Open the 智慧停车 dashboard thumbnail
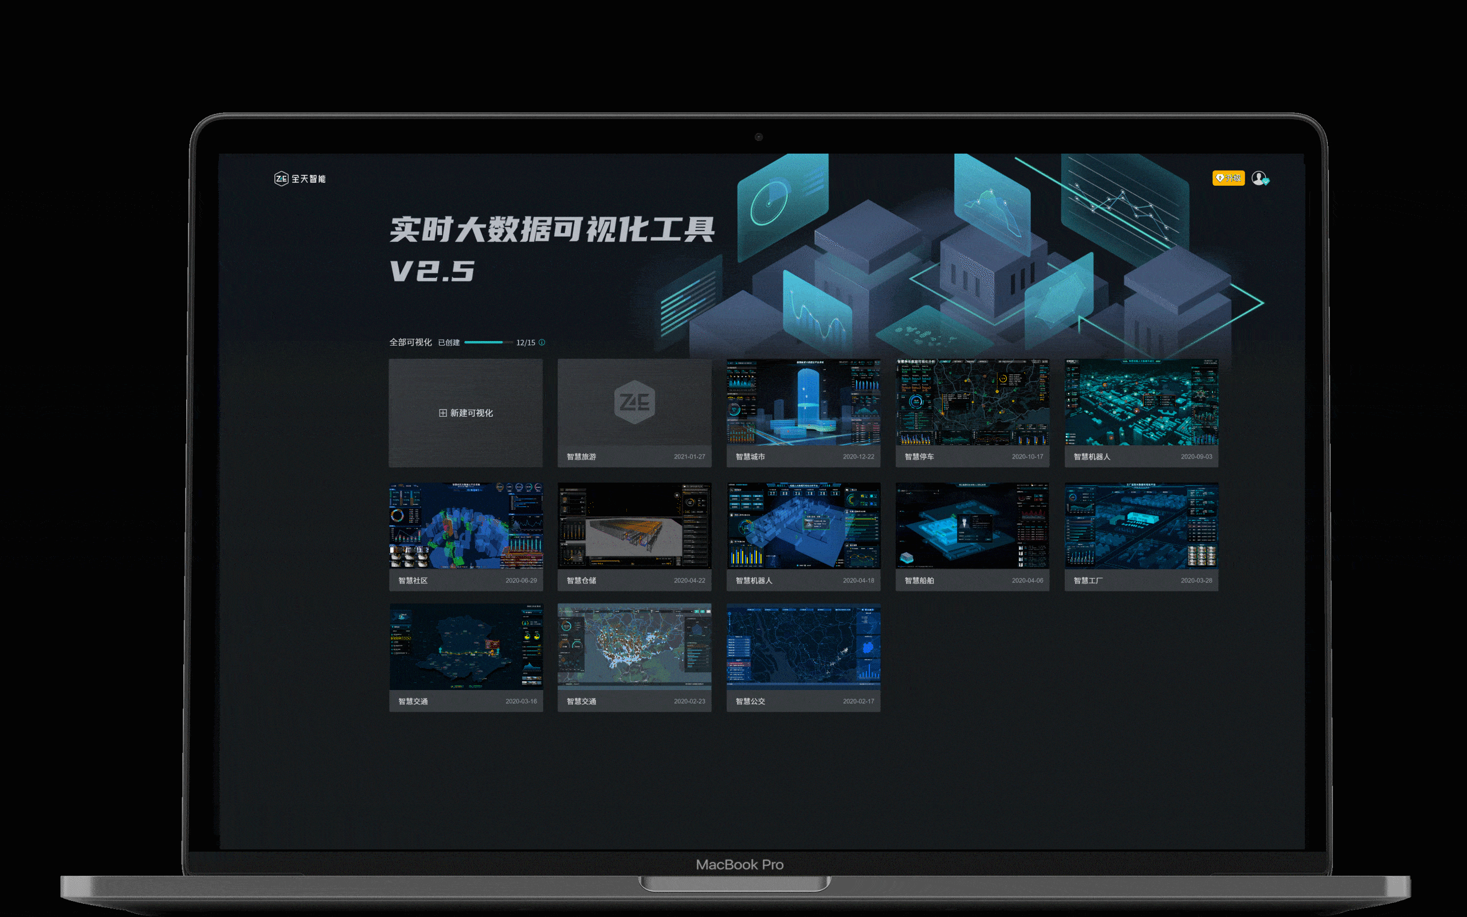This screenshot has width=1467, height=917. tap(972, 403)
